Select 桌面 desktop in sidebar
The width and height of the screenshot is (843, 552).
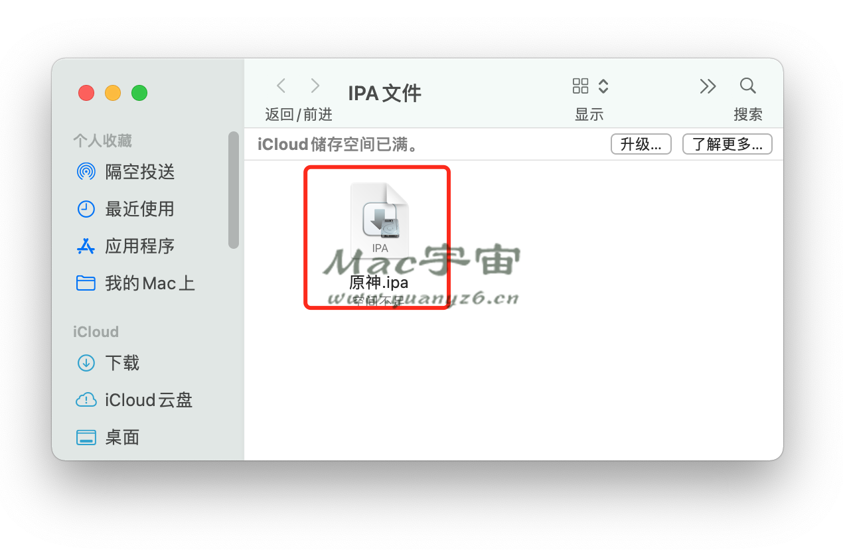pos(122,437)
